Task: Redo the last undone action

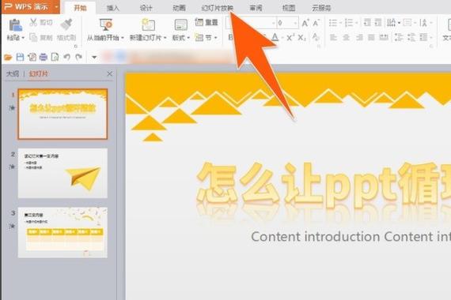Action: (78, 57)
